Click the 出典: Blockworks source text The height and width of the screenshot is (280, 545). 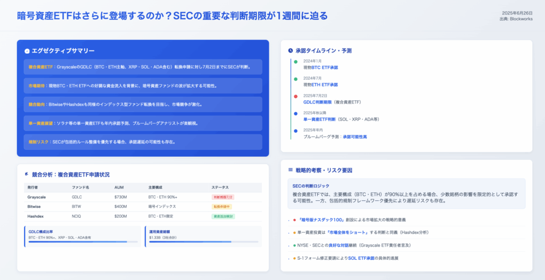coord(516,19)
